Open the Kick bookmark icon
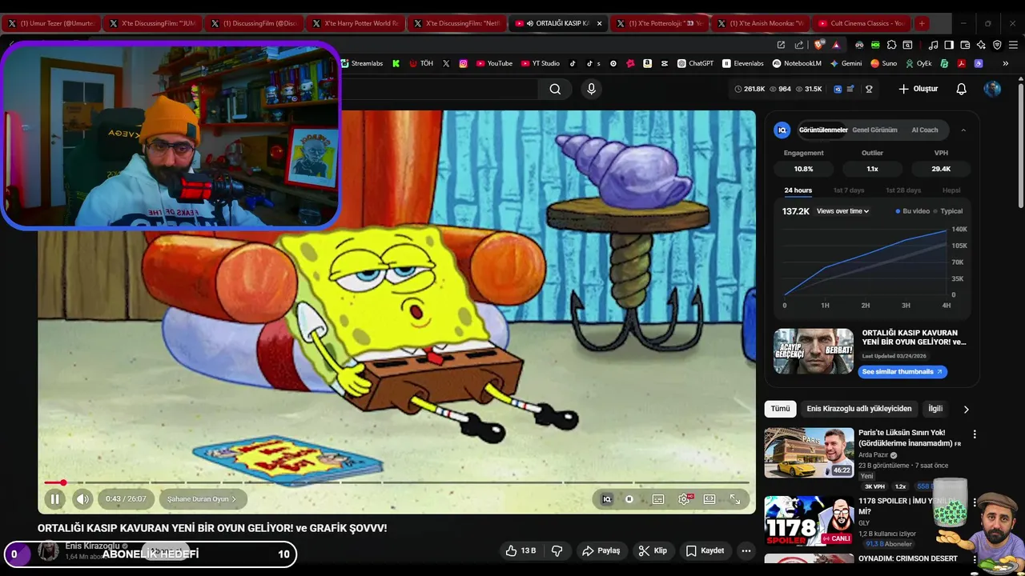Image resolution: width=1025 pixels, height=576 pixels. [x=396, y=63]
